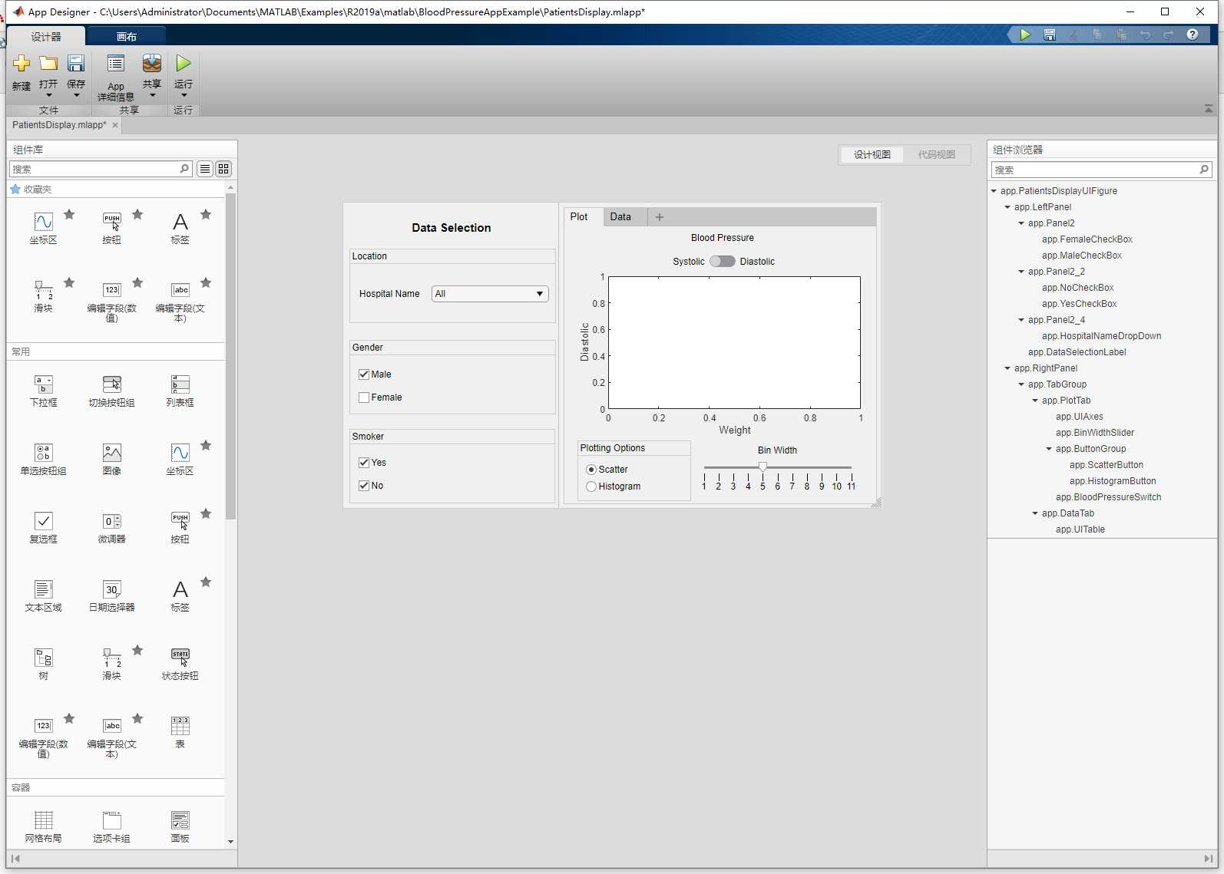Click the small run icon in the quick access bar
The width and height of the screenshot is (1224, 874).
click(x=1025, y=35)
